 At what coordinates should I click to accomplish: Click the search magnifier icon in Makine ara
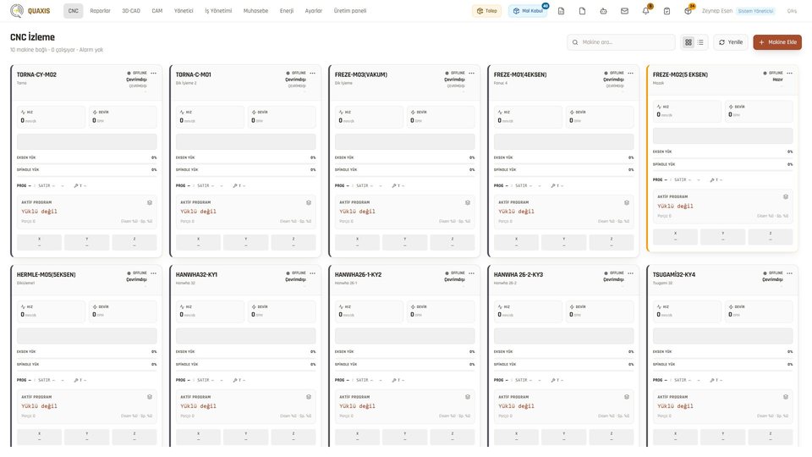coord(575,42)
